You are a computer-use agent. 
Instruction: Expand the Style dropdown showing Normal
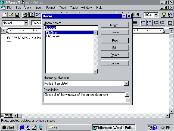pyautogui.click(x=26, y=23)
